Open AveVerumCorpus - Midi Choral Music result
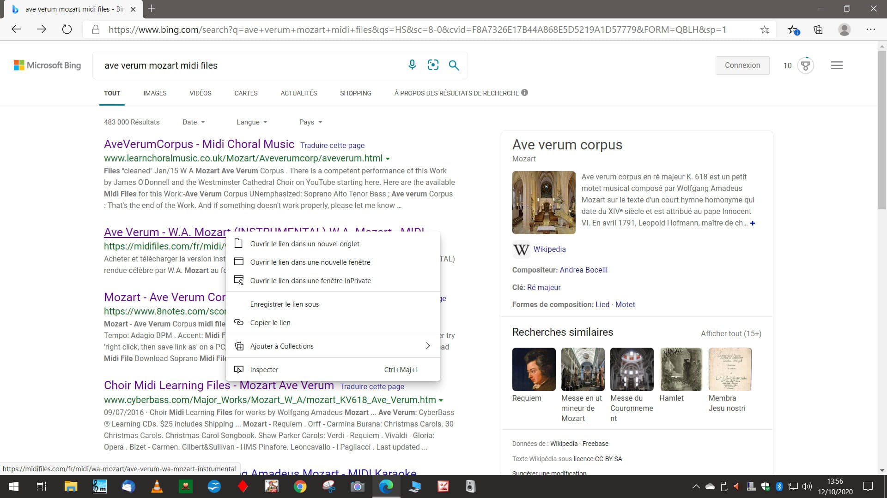 click(199, 144)
